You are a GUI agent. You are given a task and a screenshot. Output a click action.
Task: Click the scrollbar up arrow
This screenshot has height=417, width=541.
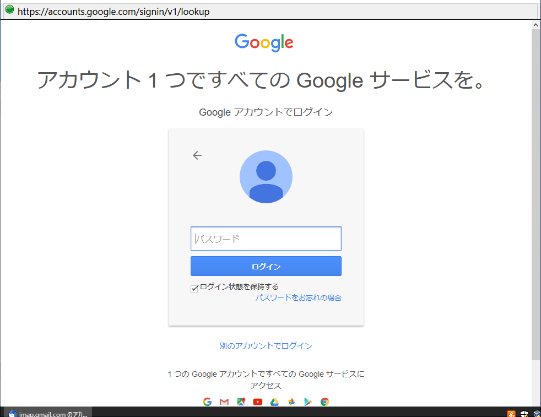point(535,25)
